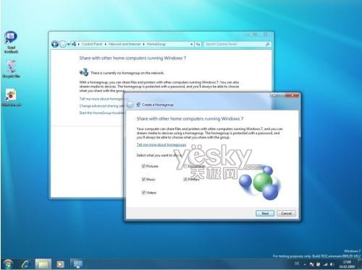Select Control Panel in the breadcrumb

pos(92,44)
